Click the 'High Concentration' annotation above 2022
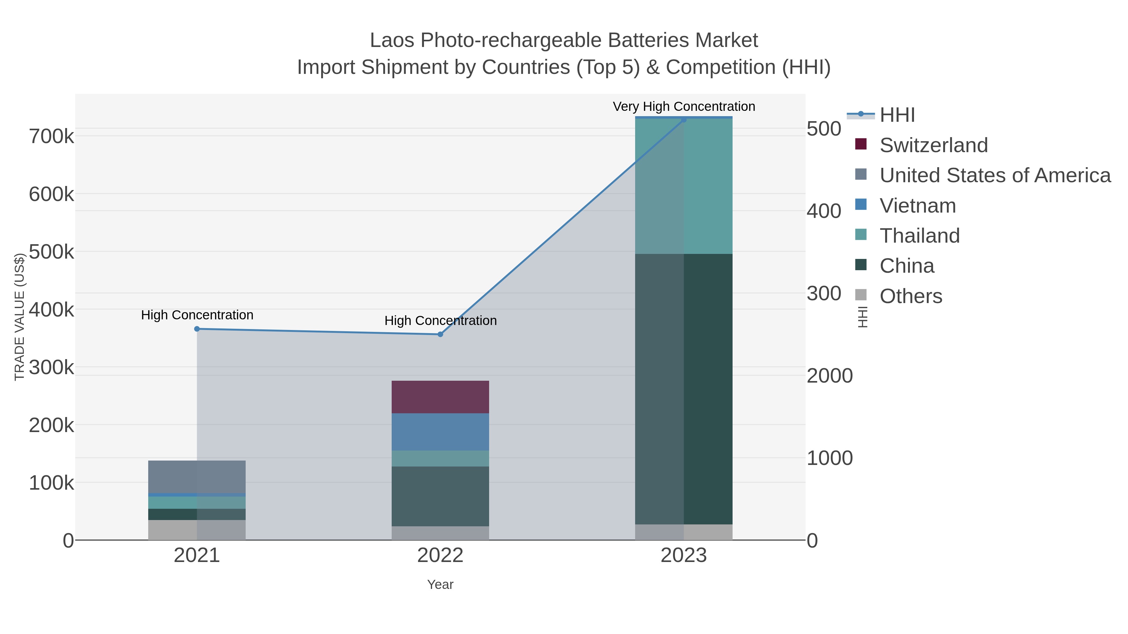 (x=441, y=321)
